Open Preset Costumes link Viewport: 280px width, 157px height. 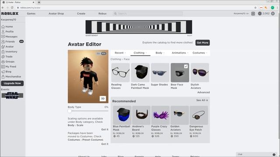(93, 140)
